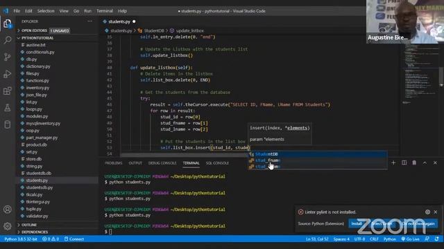Image resolution: width=444 pixels, height=249 pixels.
Task: Open the File menu
Action: click(17, 11)
